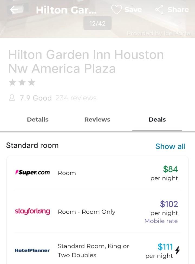195x264 pixels.
Task: Select the Deals tab
Action: click(157, 119)
